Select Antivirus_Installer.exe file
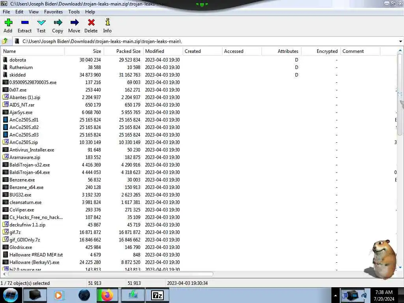The height and width of the screenshot is (303, 404). click(x=32, y=150)
